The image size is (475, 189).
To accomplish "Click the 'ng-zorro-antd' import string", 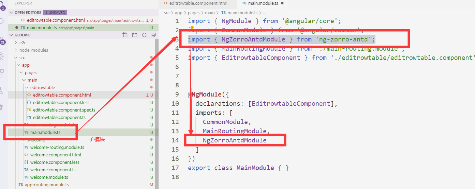I will click(344, 39).
